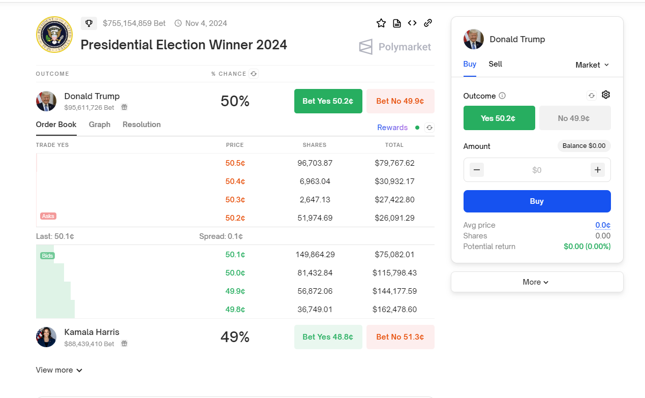This screenshot has height=398, width=645.
Task: Open the Resolution tab
Action: [x=141, y=125]
